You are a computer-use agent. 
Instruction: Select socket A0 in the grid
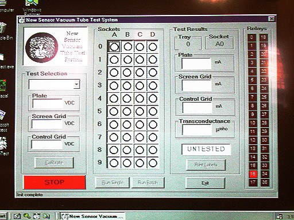114,47
